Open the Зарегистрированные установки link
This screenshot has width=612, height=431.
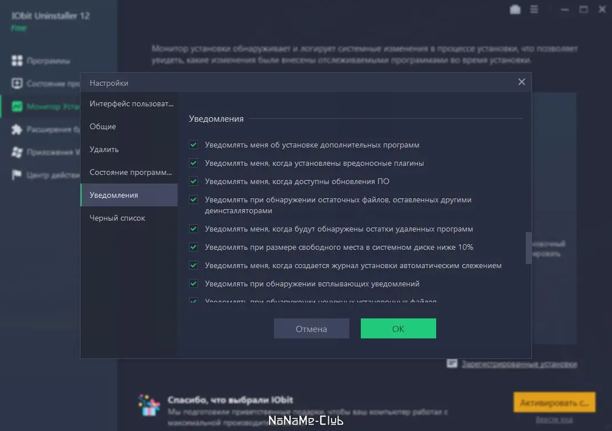click(x=519, y=364)
